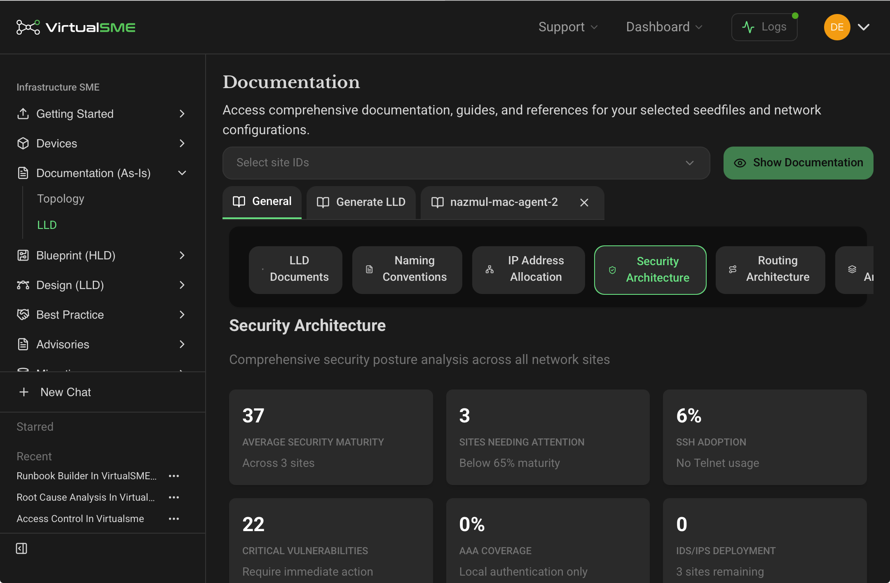Open Root Cause Analysis In Virtual chat
The width and height of the screenshot is (890, 583).
point(86,497)
